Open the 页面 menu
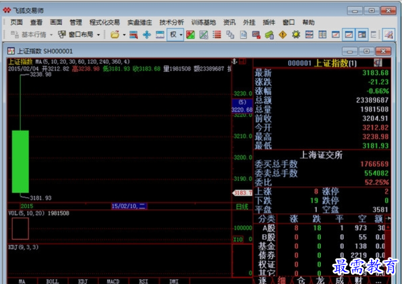This screenshot has width=402, height=284. click(16, 22)
